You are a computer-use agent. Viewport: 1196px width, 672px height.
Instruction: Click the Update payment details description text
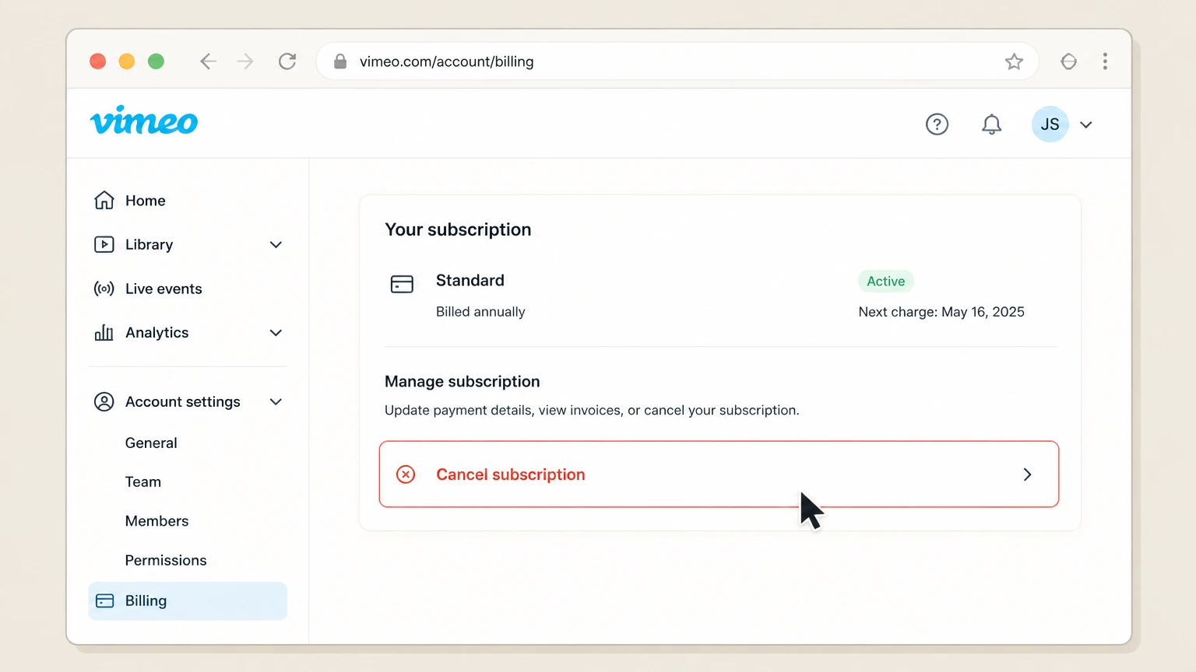pyautogui.click(x=592, y=410)
